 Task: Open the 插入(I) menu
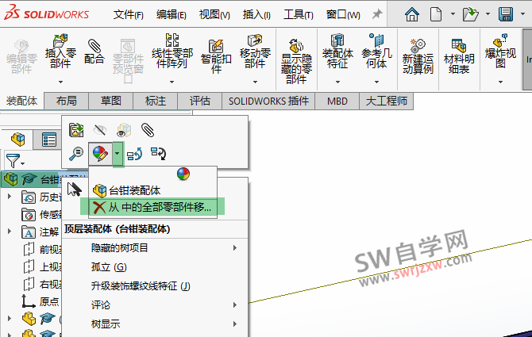[256, 14]
